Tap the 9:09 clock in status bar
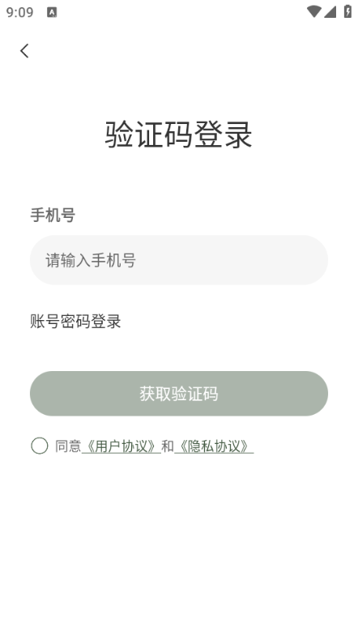 pos(19,12)
